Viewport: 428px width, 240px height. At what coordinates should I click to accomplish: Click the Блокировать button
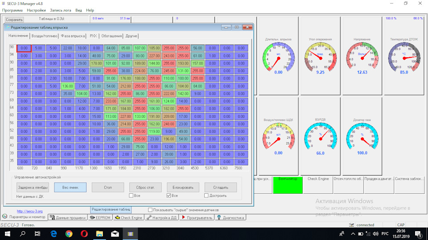(183, 188)
